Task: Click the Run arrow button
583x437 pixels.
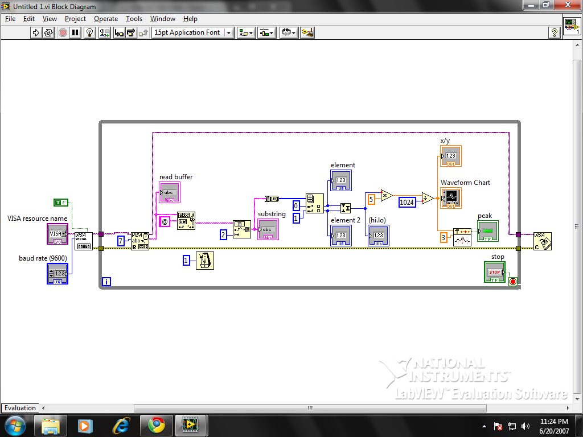Action: tap(36, 32)
